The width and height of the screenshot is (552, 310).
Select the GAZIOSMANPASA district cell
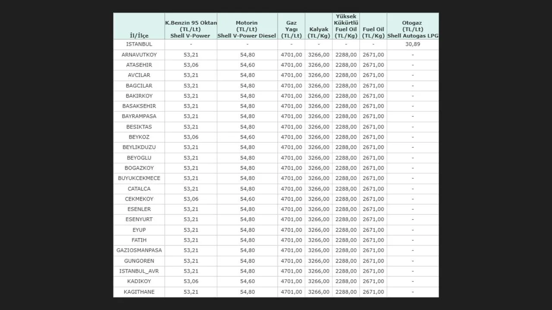[x=139, y=250]
